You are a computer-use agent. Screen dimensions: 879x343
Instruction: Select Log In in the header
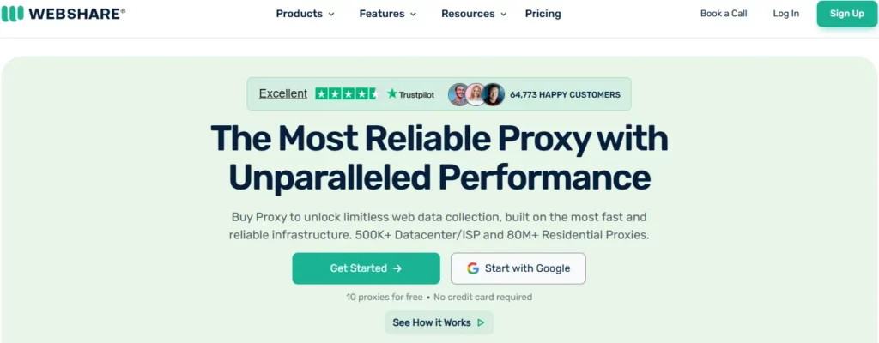(785, 14)
